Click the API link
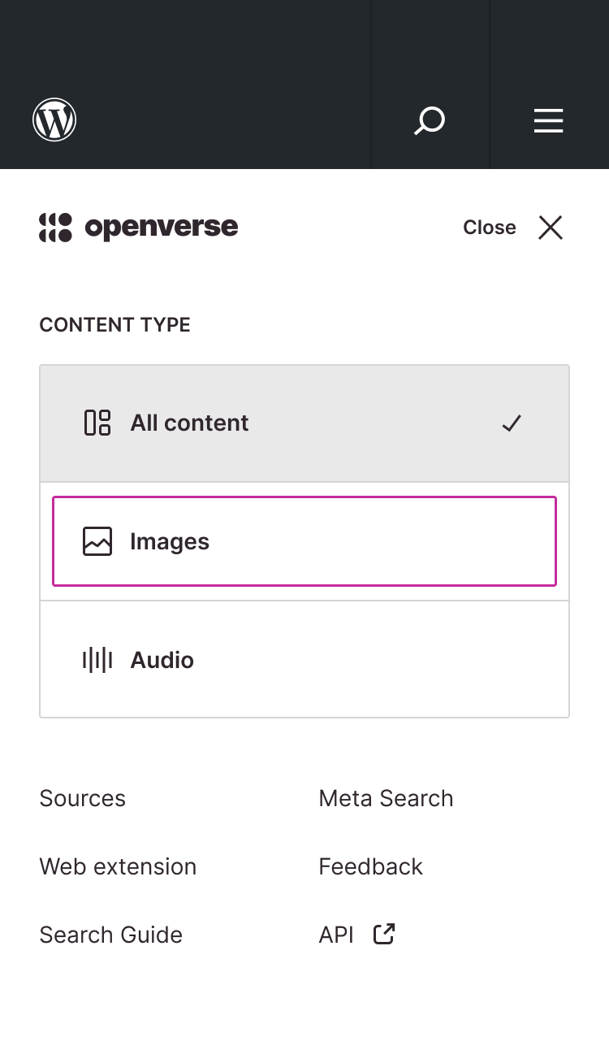The width and height of the screenshot is (609, 1050). coord(335,934)
